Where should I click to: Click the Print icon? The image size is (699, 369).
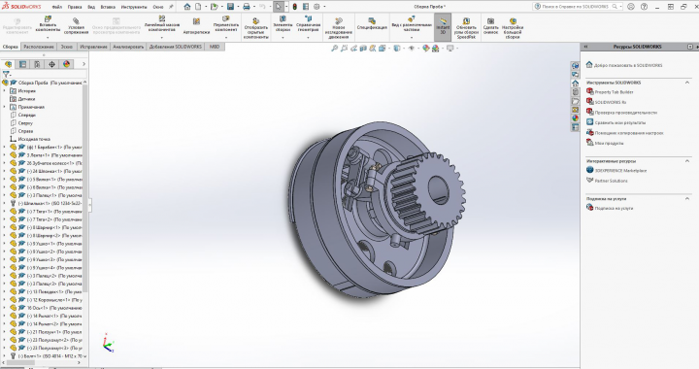(x=247, y=7)
